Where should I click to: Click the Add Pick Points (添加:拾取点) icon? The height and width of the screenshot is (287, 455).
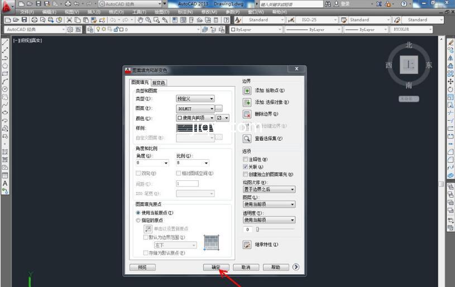247,91
